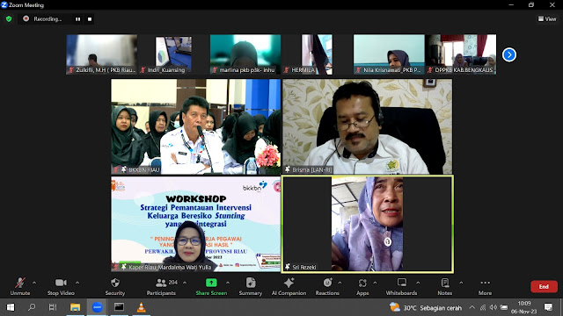Click the Brisma [LAN-RI] video tile
This screenshot has height=316, width=563.
click(368, 126)
